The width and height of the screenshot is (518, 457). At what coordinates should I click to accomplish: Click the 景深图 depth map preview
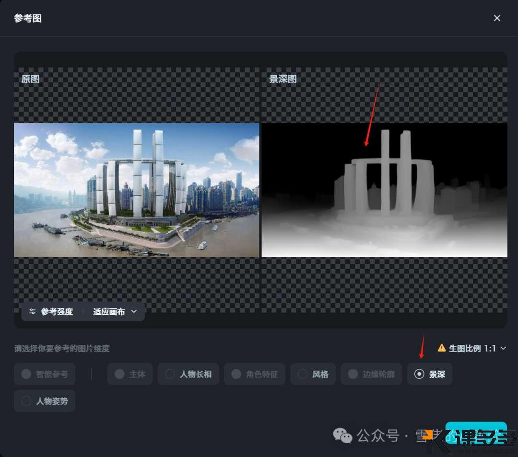coord(384,190)
